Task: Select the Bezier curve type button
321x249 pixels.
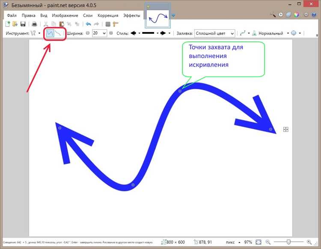Action: click(x=58, y=33)
